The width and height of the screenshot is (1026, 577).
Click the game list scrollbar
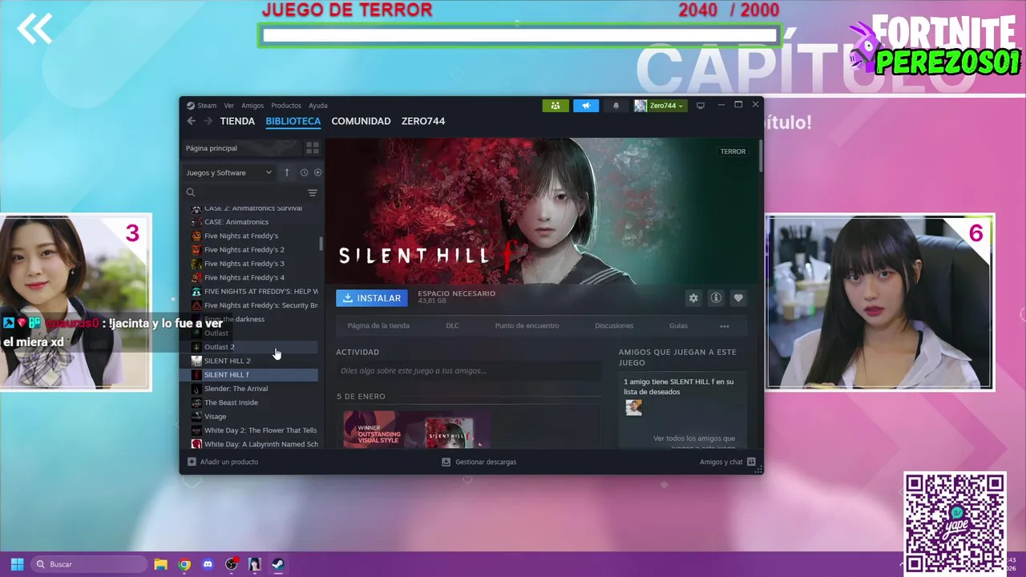(321, 244)
